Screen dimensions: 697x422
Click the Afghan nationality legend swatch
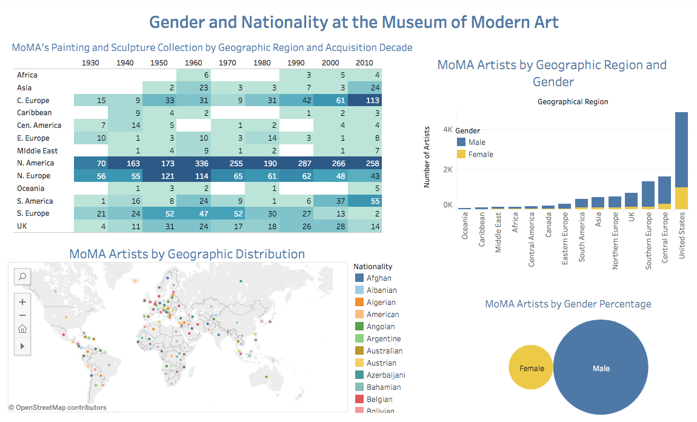tap(359, 278)
